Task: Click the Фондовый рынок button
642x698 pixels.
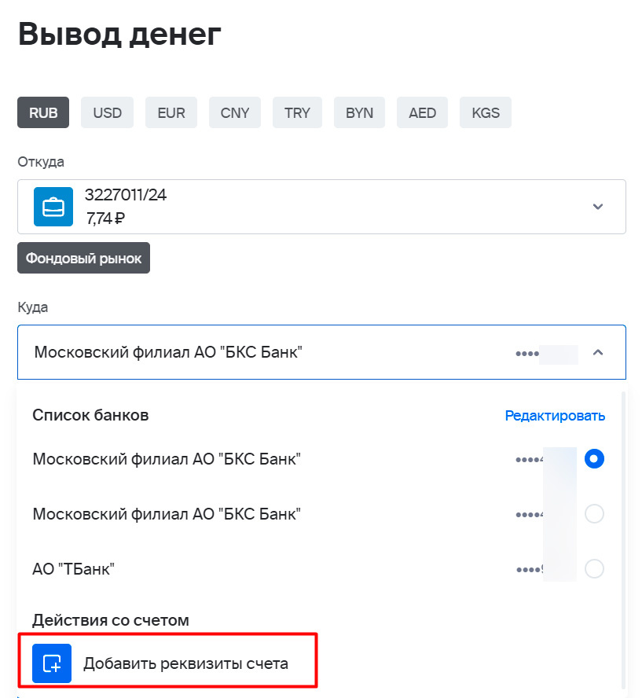Action: point(83,258)
